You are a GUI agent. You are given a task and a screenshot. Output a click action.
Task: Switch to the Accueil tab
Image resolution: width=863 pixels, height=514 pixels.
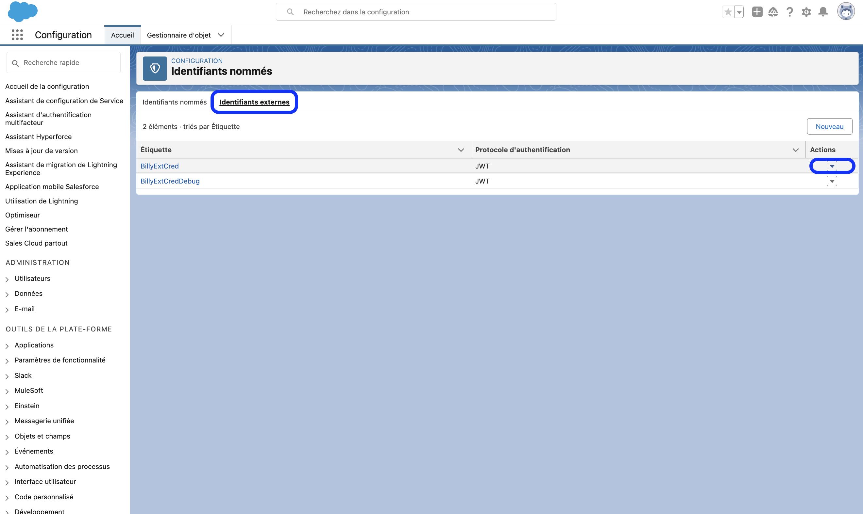122,35
